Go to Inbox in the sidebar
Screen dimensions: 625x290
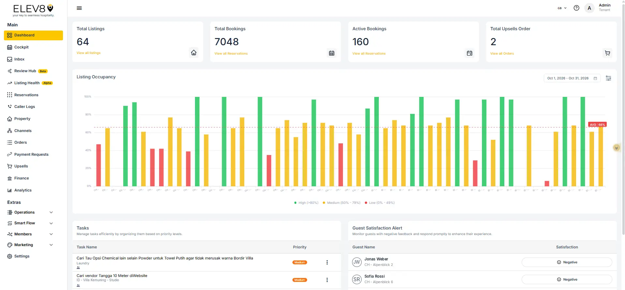click(x=33, y=59)
